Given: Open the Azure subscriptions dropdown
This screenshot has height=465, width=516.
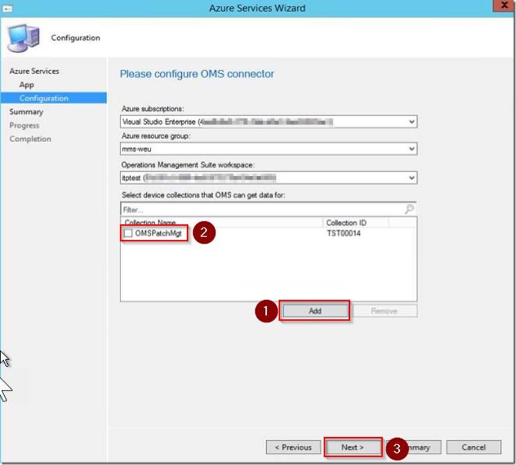Looking at the screenshot, I should coord(411,122).
